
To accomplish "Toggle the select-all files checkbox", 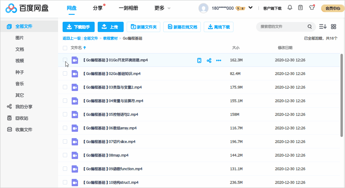I will [x=65, y=48].
